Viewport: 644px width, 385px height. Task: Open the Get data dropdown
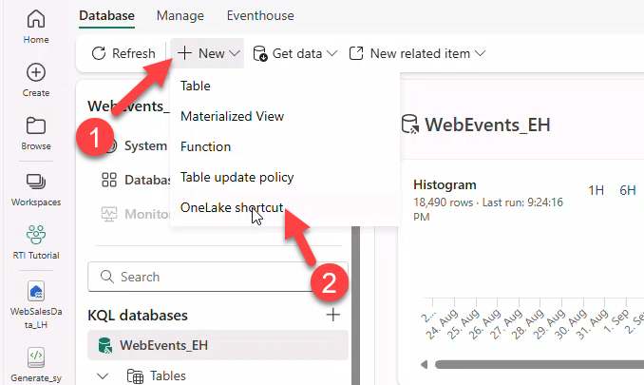295,54
